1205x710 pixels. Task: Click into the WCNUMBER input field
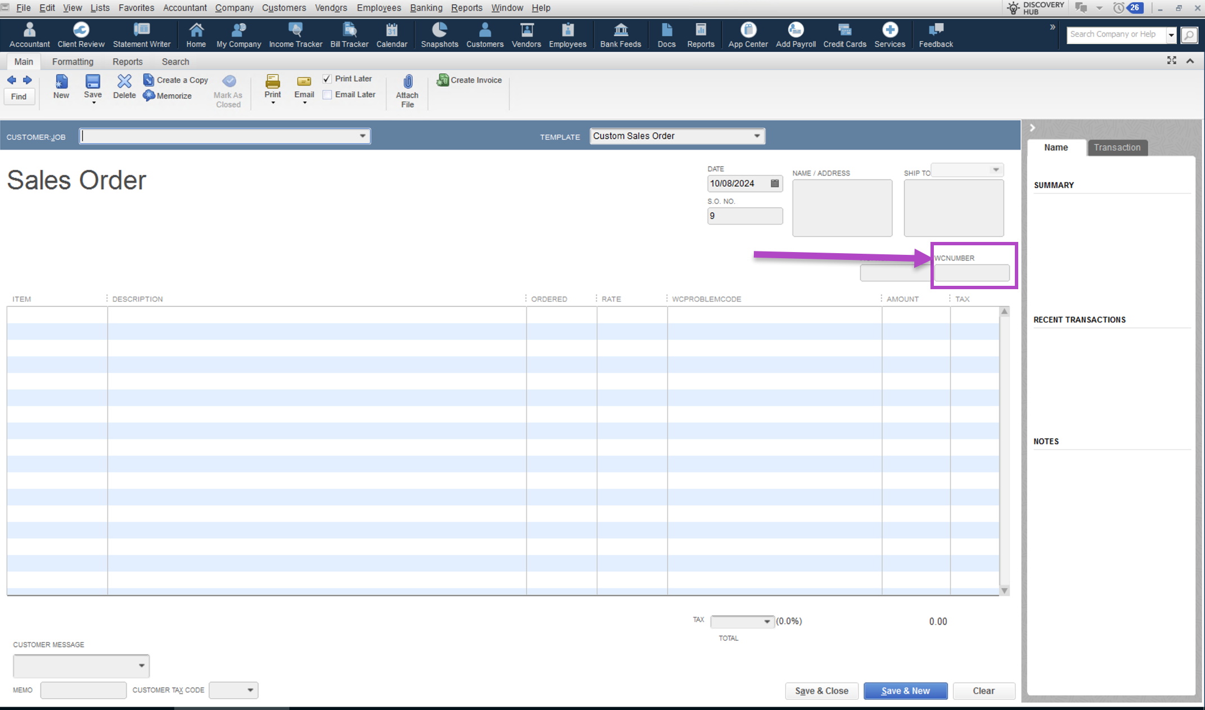(972, 273)
